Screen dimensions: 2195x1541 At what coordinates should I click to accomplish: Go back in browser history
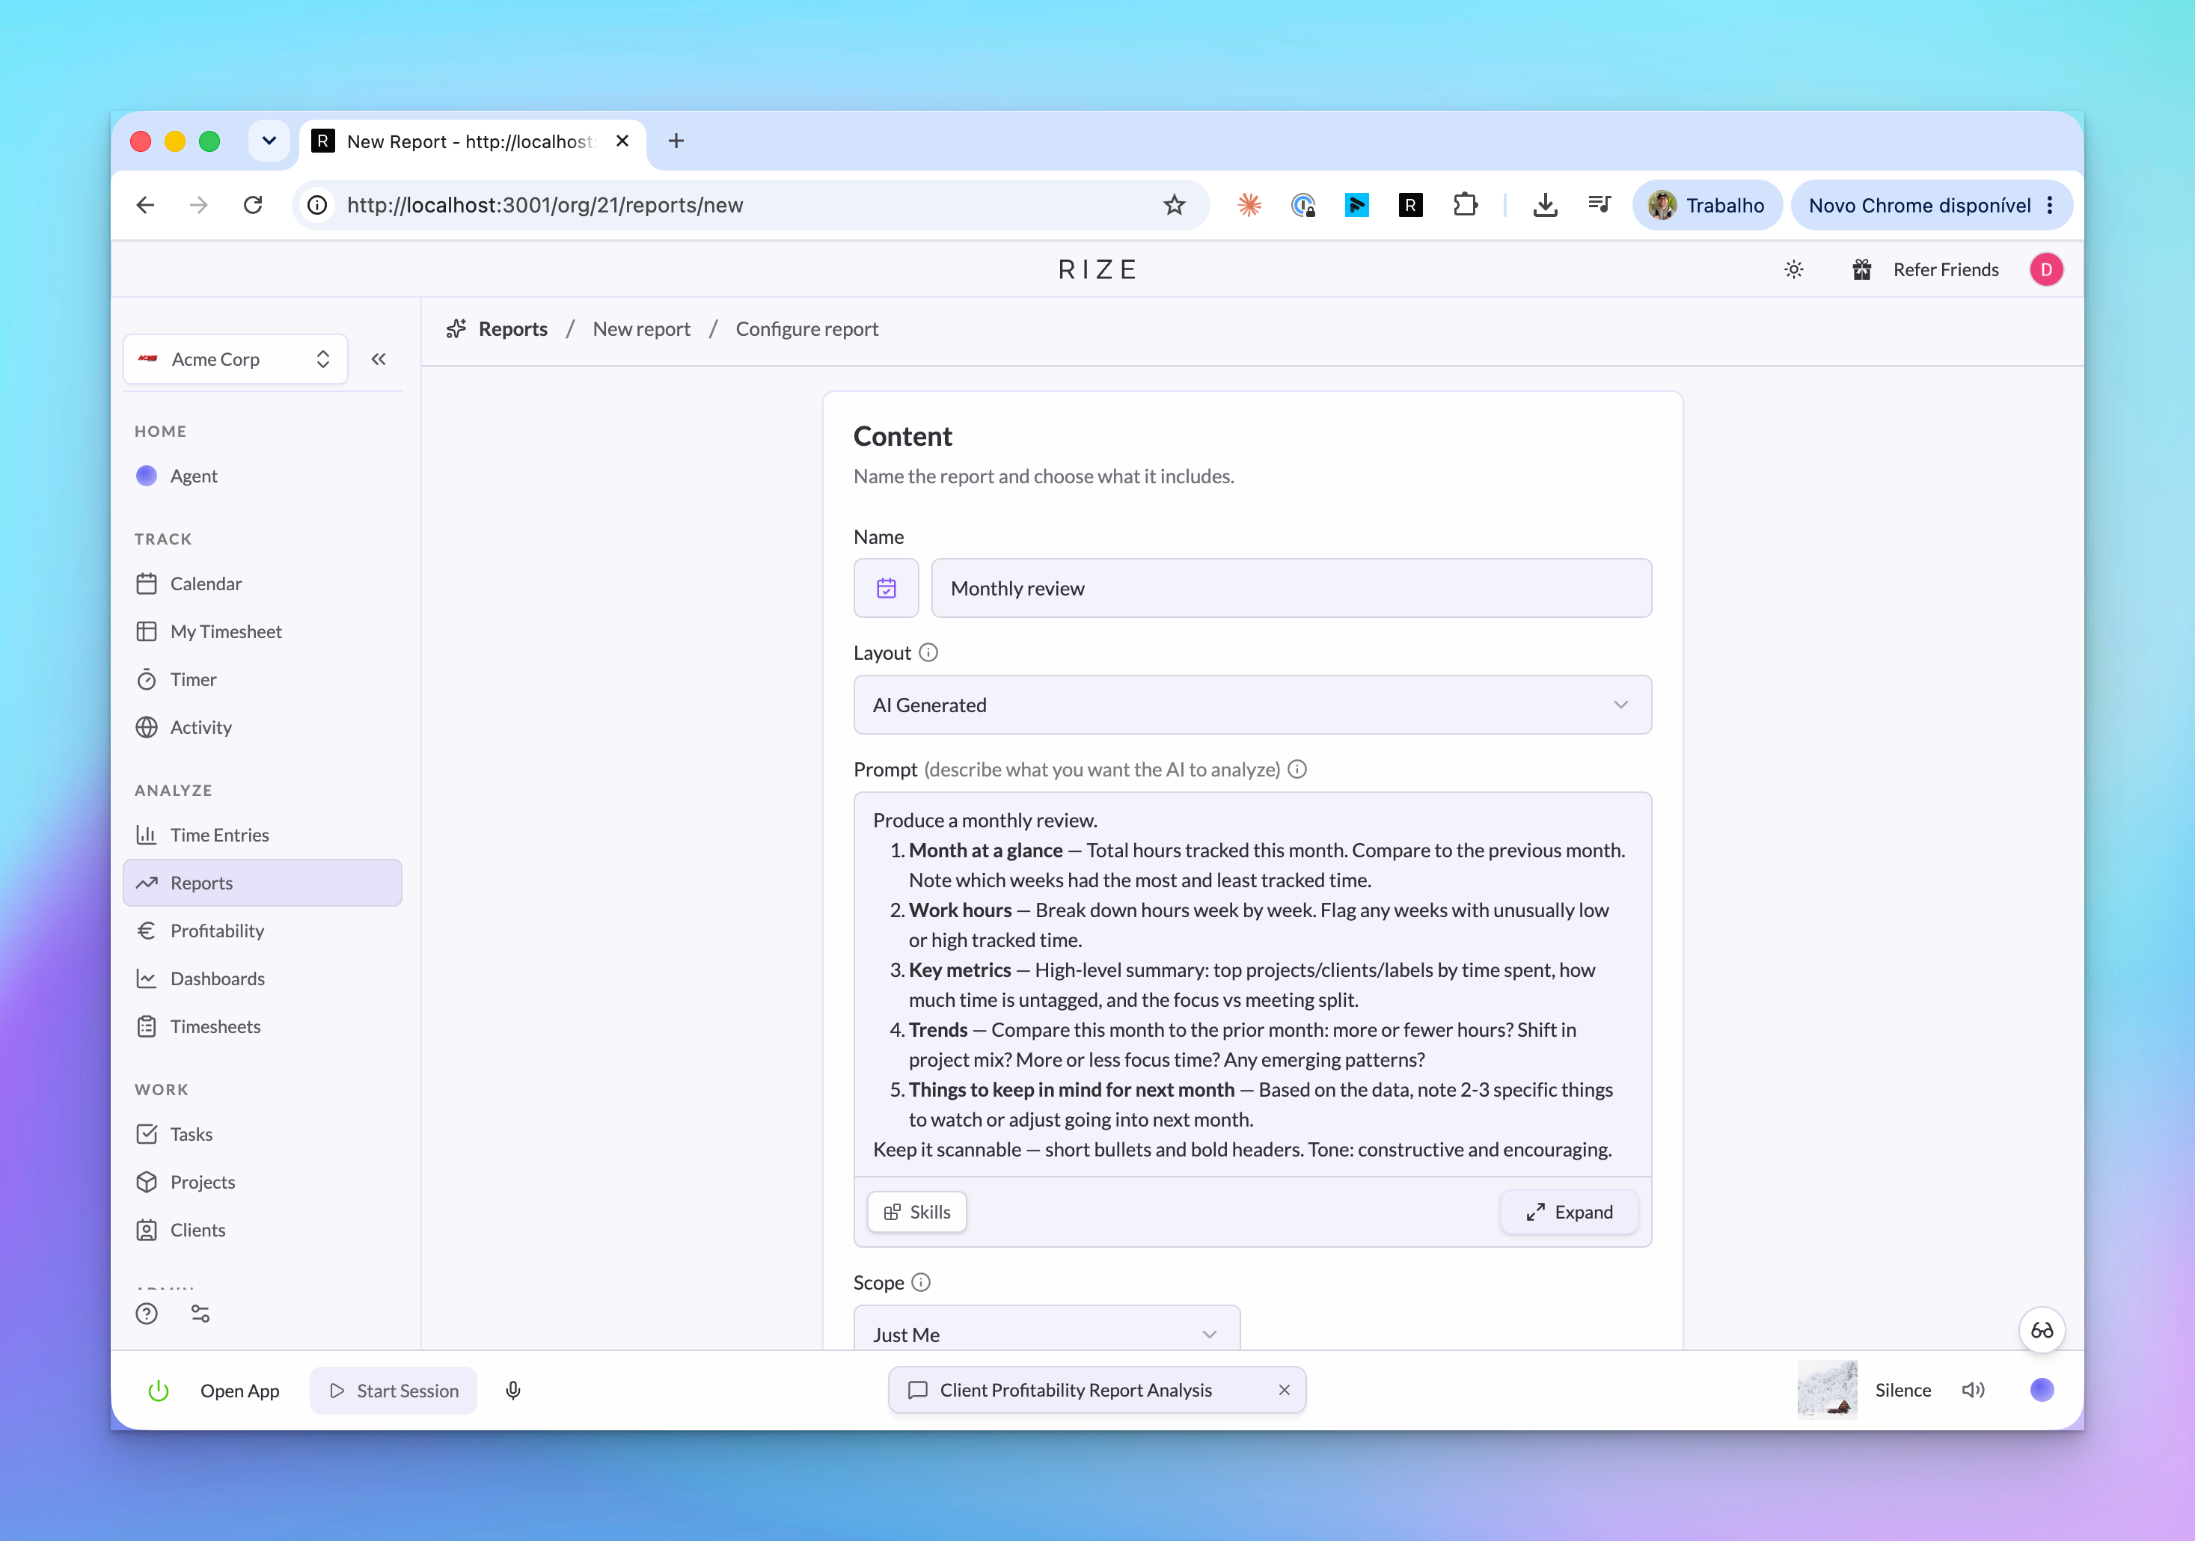[x=145, y=204]
